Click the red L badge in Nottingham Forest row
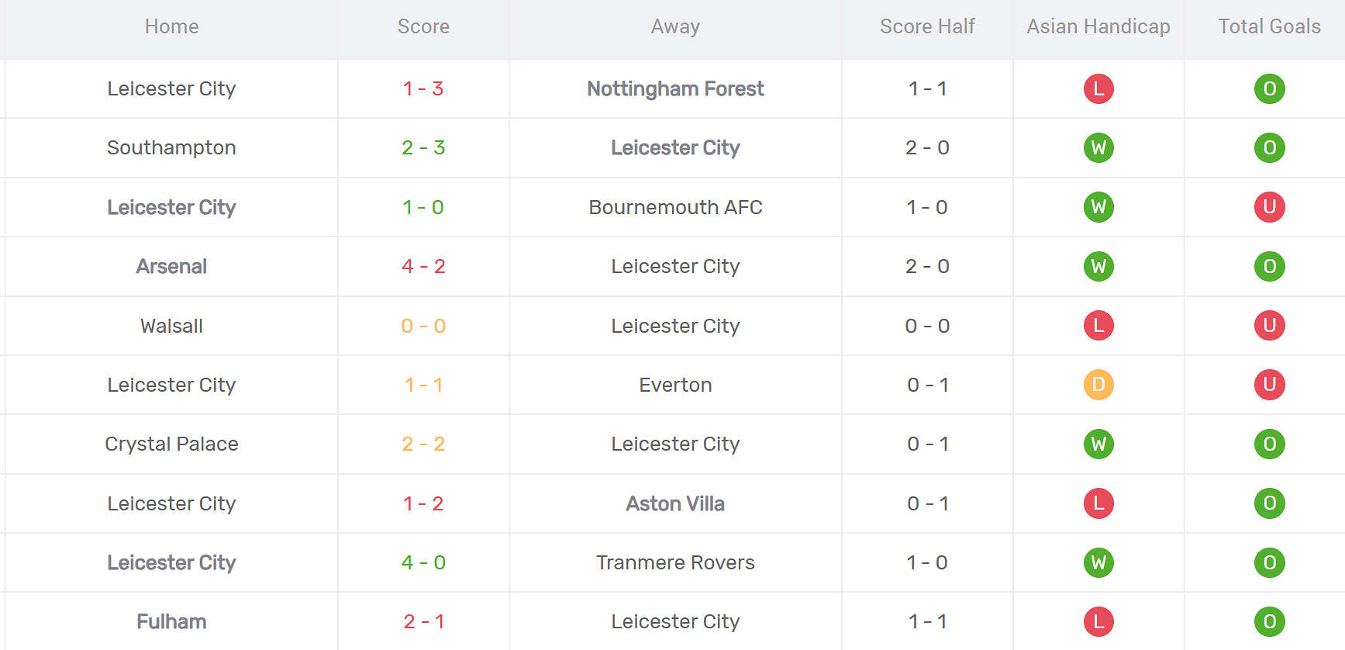Screen dimensions: 1345x650 click(x=1098, y=88)
